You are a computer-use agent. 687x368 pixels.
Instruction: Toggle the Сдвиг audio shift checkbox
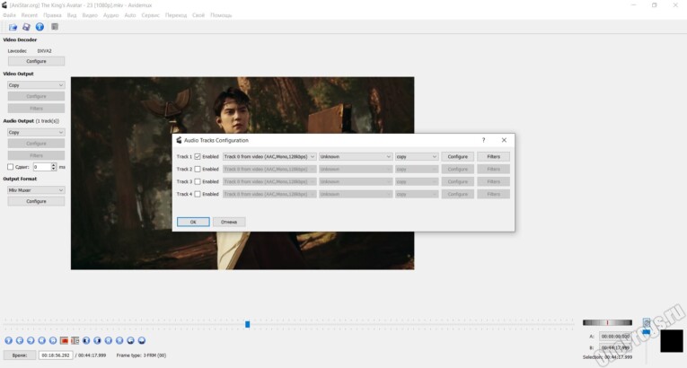point(11,167)
